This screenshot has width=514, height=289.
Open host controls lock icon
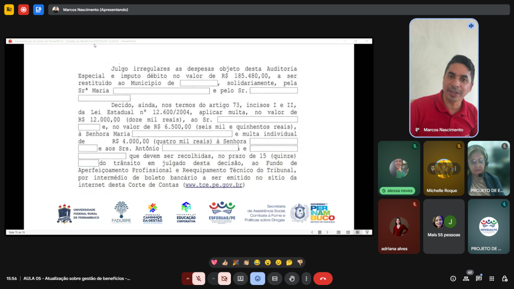(x=504, y=278)
